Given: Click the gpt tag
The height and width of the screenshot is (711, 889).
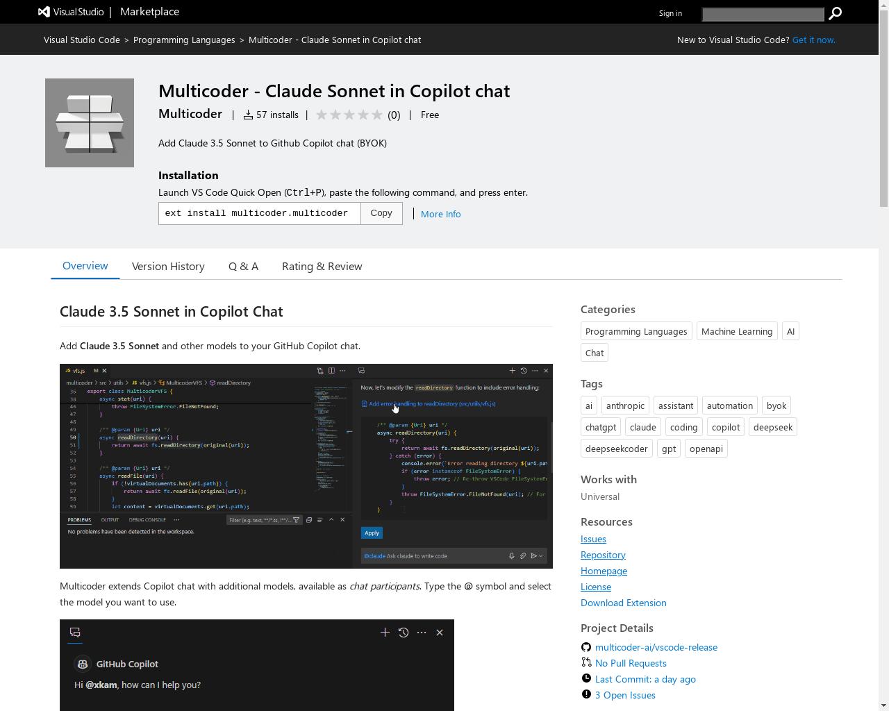Looking at the screenshot, I should [x=669, y=449].
